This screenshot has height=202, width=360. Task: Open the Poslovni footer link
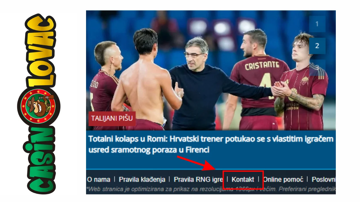pos(324,180)
